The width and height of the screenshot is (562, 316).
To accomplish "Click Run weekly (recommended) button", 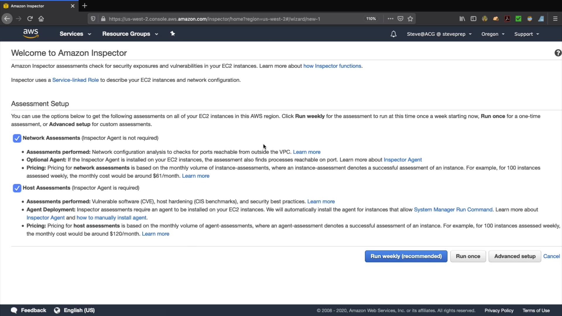I will (406, 256).
